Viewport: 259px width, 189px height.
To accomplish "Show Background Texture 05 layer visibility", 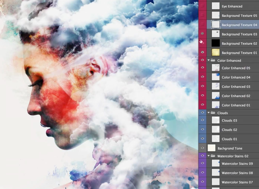I will (202, 15).
